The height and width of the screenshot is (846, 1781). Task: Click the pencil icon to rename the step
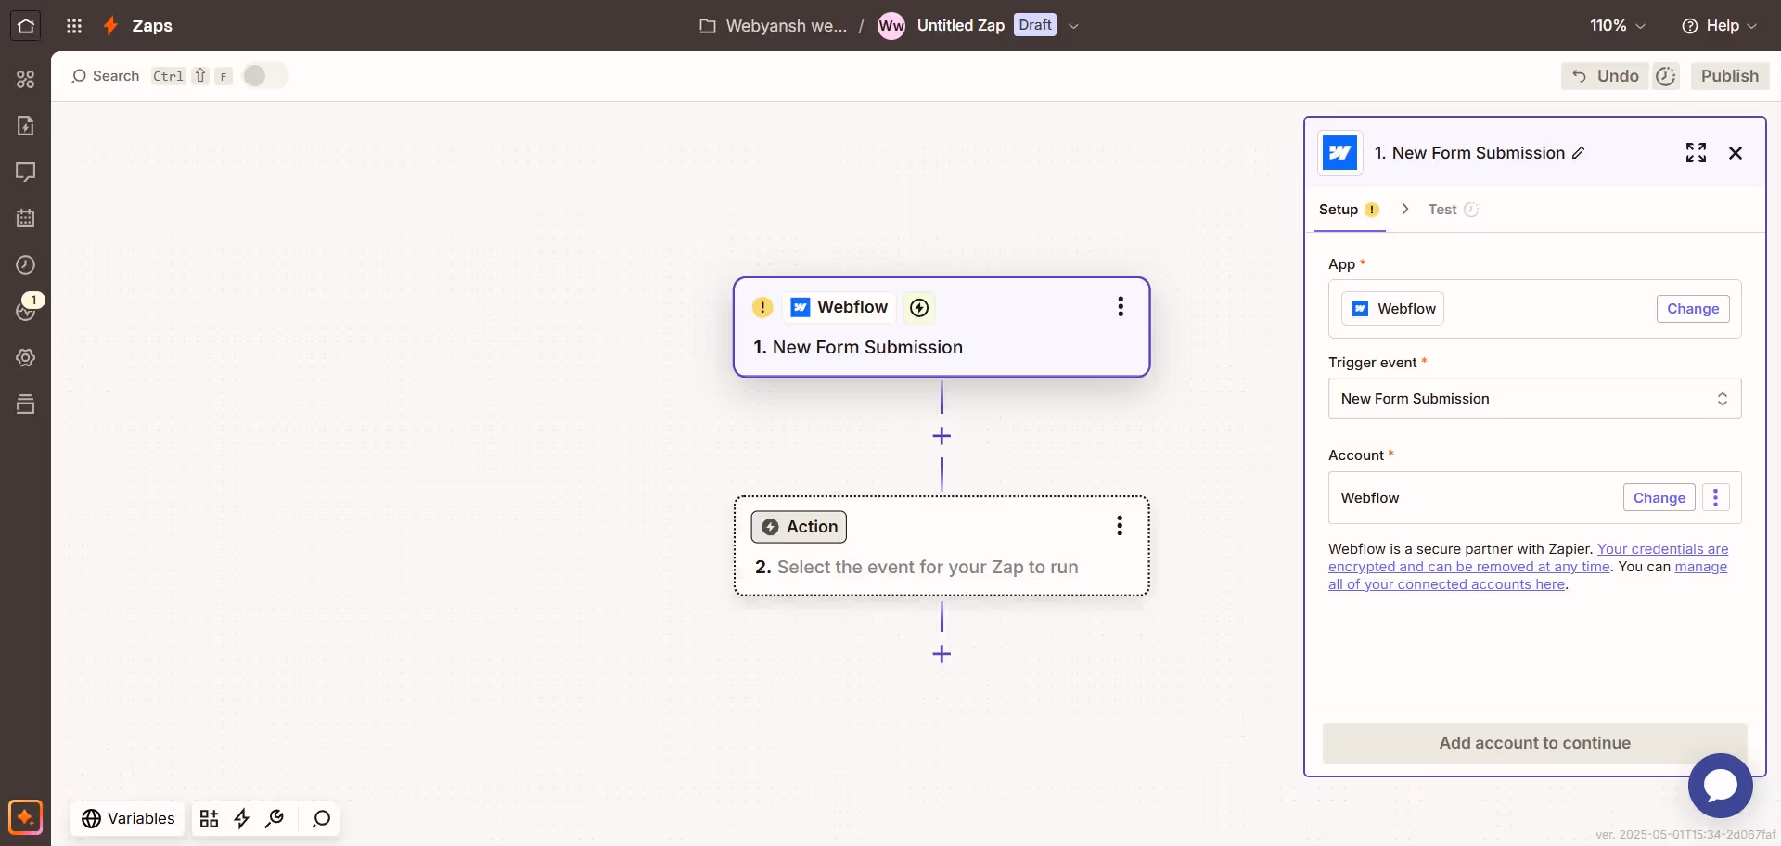pos(1579,153)
